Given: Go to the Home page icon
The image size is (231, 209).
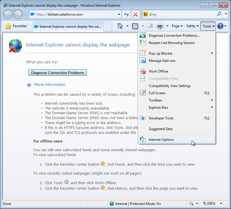Looking at the screenshot, I should [x=120, y=26].
